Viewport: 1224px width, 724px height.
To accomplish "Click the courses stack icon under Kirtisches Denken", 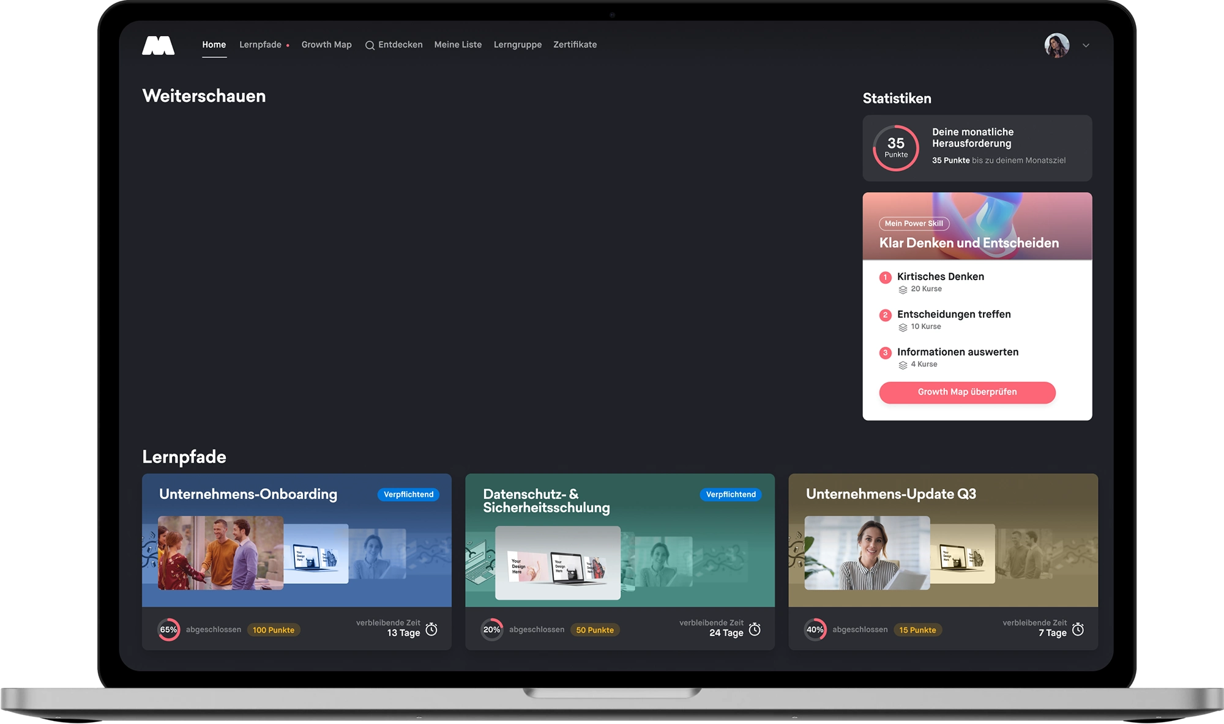I will (x=904, y=289).
